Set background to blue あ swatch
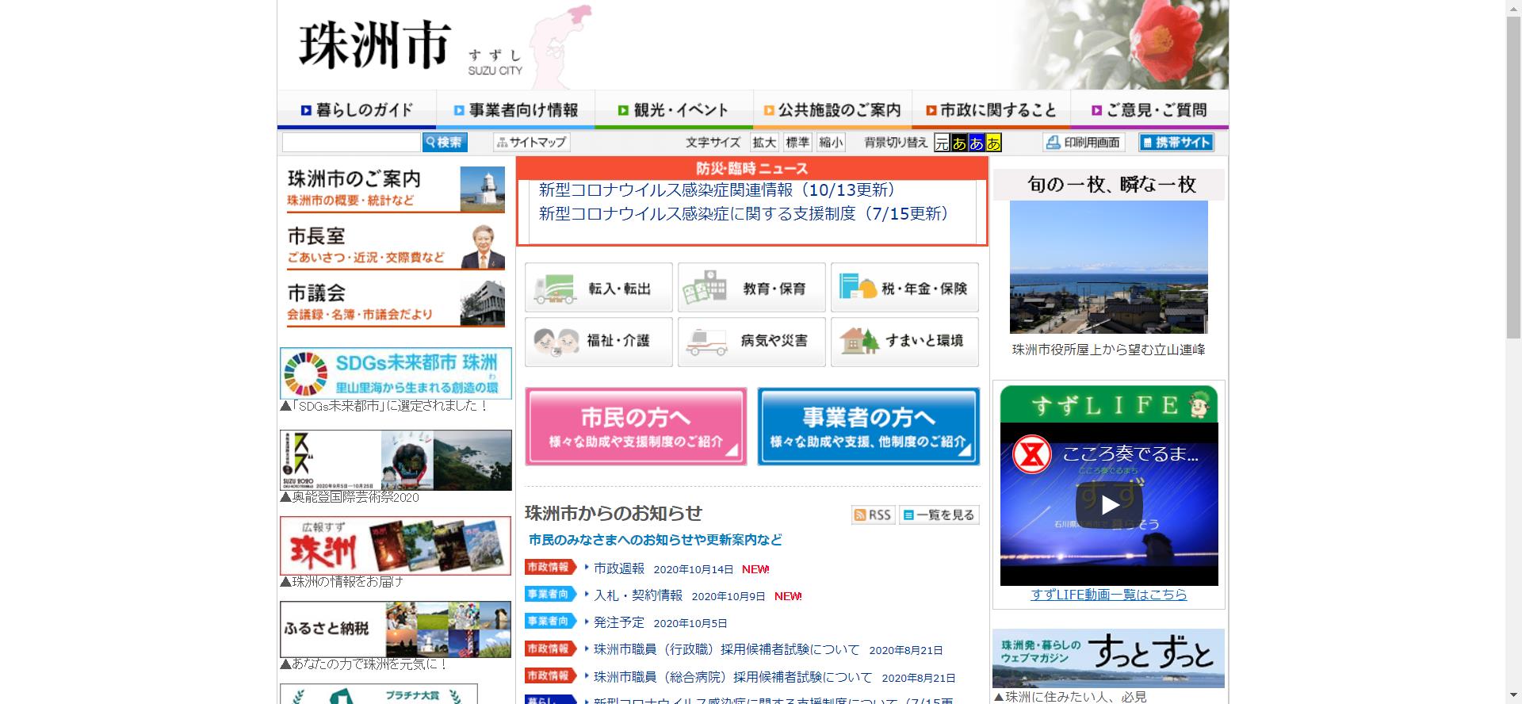Image resolution: width=1522 pixels, height=704 pixels. coord(977,143)
